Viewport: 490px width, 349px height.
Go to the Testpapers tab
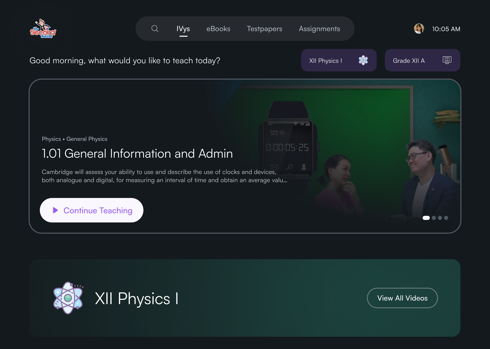pyautogui.click(x=264, y=29)
